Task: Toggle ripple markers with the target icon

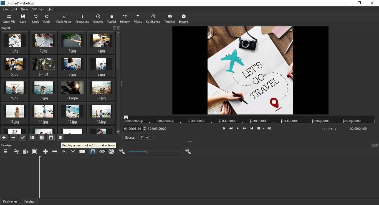Action: click(111, 151)
